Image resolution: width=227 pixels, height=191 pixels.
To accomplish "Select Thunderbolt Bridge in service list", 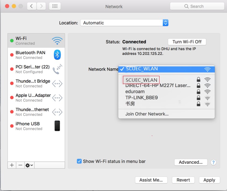I will point(33,83).
